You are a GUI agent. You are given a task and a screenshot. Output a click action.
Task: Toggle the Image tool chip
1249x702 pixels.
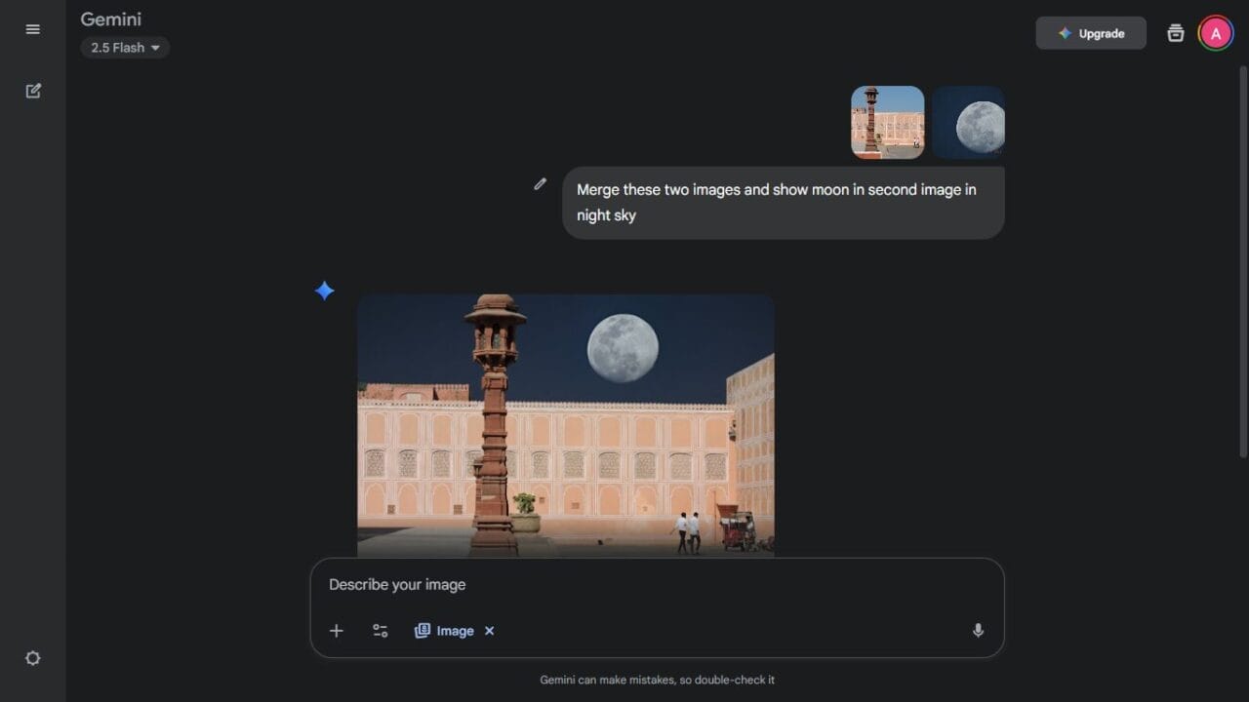click(x=445, y=631)
